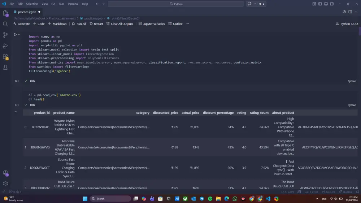The width and height of the screenshot is (361, 203).
Task: Open the Copilot dropdown chevron
Action: (255, 4)
